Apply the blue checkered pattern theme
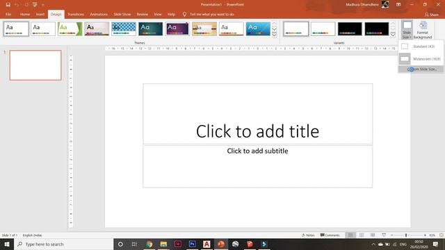The width and height of the screenshot is (445, 250). [x=124, y=29]
